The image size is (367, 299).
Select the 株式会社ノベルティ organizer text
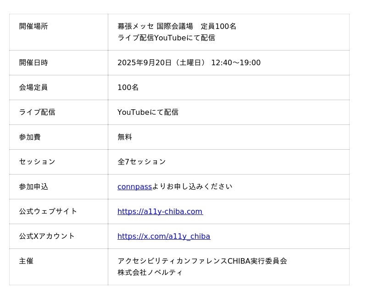150,272
